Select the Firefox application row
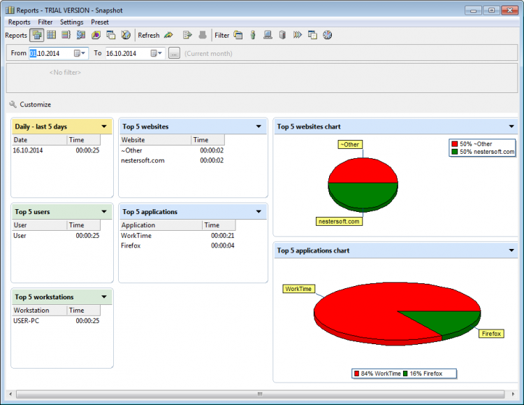 click(177, 246)
